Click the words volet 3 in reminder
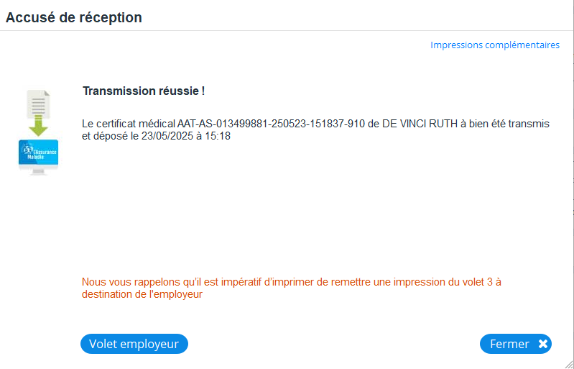 pos(468,282)
